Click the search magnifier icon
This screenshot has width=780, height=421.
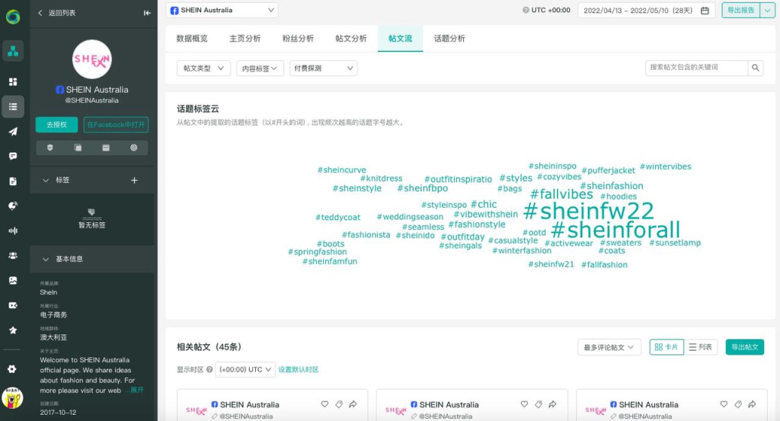point(756,68)
